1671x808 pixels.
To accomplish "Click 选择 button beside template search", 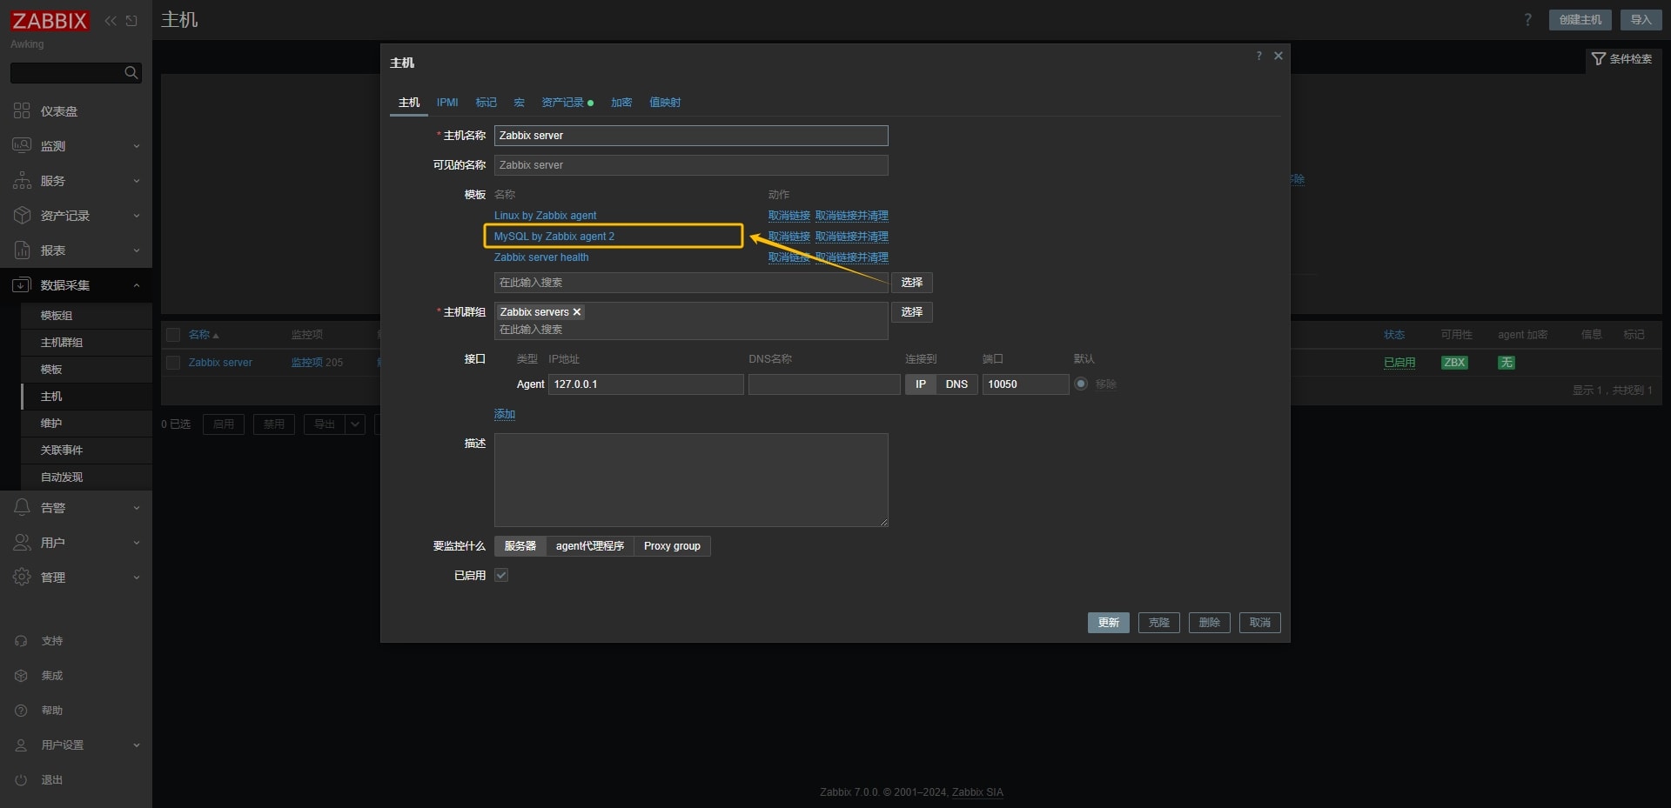I will (x=911, y=283).
